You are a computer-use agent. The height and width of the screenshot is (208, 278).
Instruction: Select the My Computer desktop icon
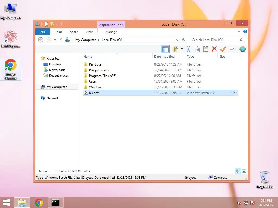(11, 11)
